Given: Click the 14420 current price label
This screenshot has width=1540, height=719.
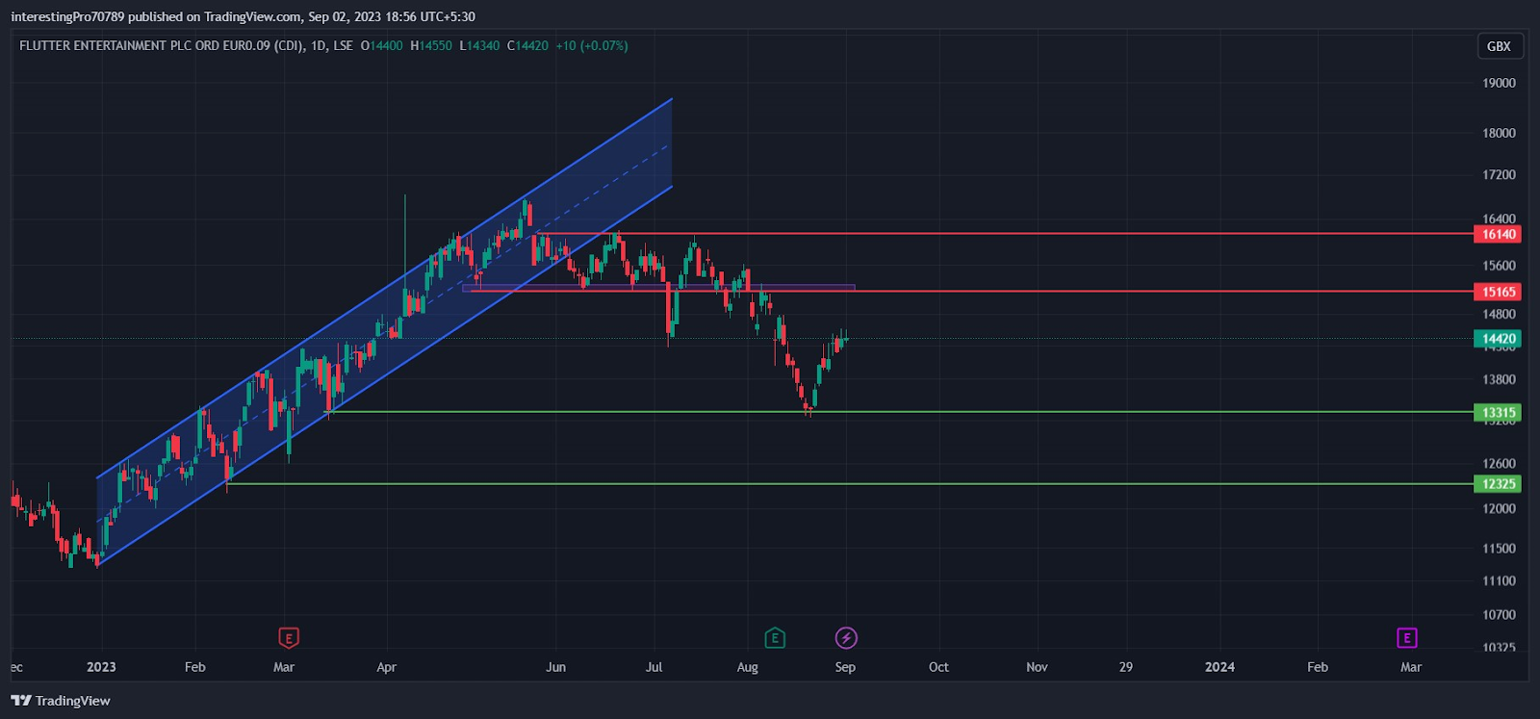Looking at the screenshot, I should pos(1498,339).
